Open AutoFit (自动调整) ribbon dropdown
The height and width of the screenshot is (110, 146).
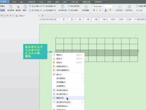click(86, 8)
